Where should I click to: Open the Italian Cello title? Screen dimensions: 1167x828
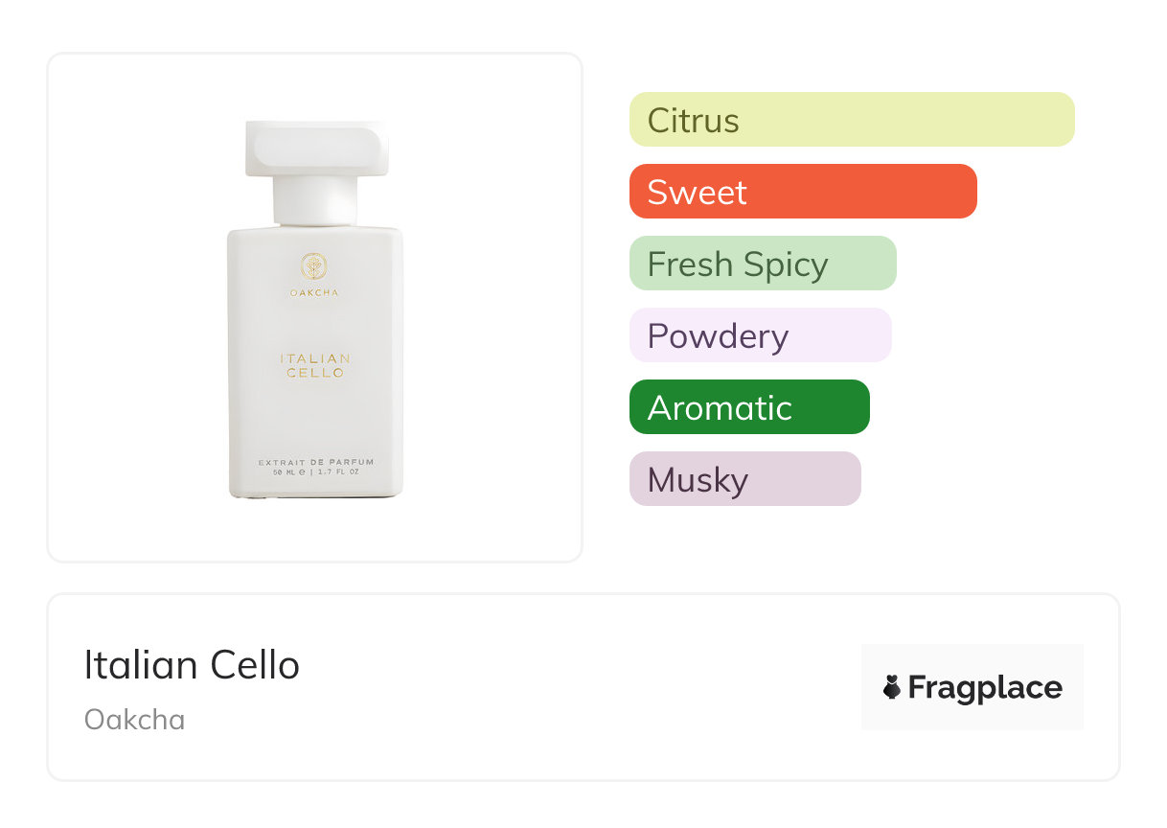[x=192, y=665]
